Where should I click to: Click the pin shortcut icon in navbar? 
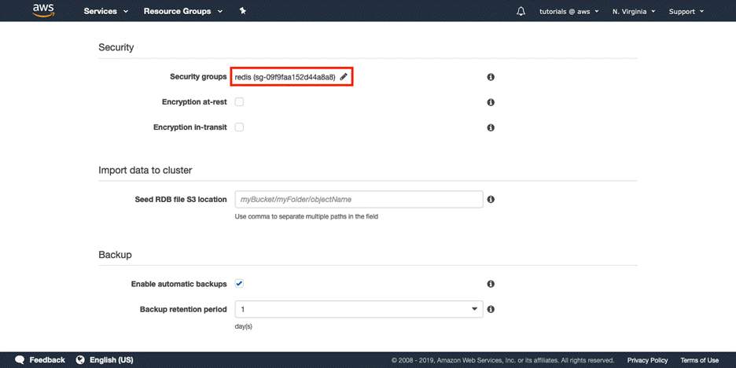[242, 11]
